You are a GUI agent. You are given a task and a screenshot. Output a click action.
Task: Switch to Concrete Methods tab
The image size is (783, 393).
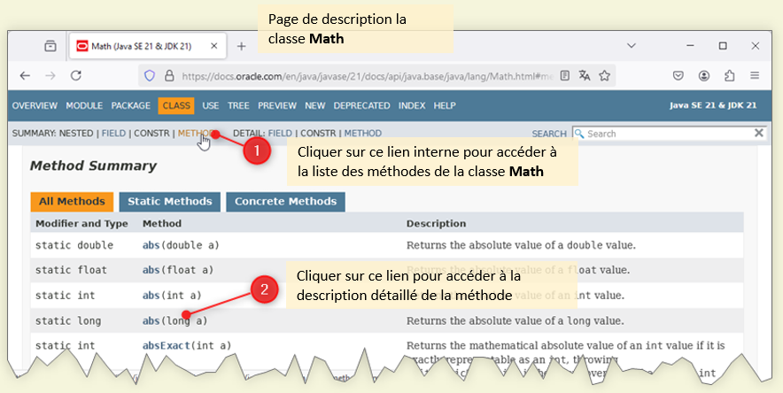click(285, 202)
